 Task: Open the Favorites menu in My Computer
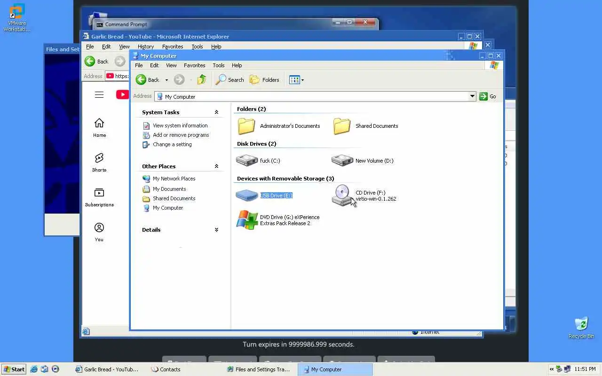pos(194,65)
